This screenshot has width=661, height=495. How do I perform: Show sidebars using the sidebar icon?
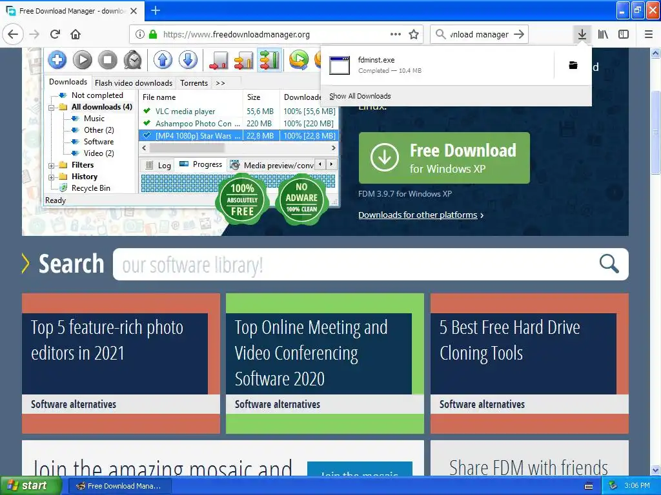click(624, 35)
